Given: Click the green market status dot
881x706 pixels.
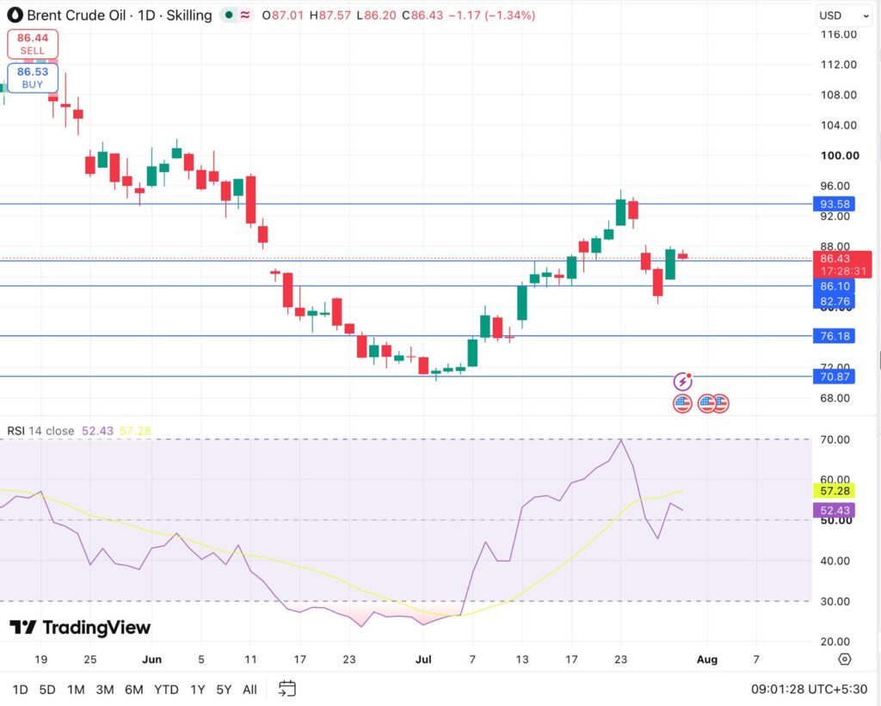Looking at the screenshot, I should coord(229,15).
